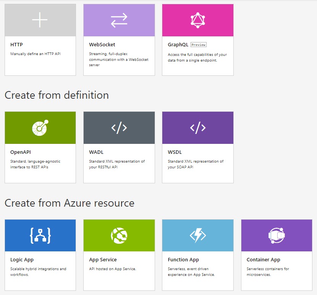Image resolution: width=317 pixels, height=295 pixels.
Task: Click the Logic App workflow icon
Action: 40,235
